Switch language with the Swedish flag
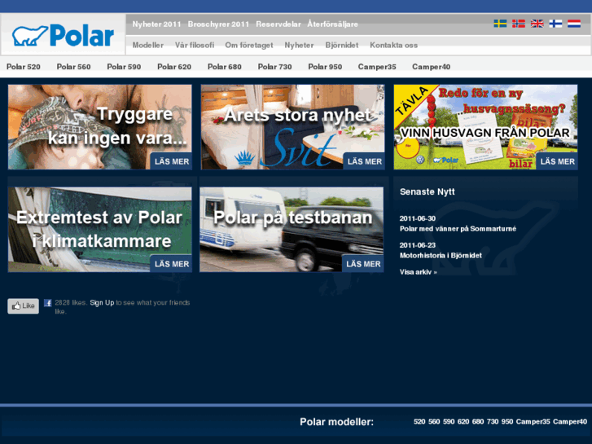 click(500, 24)
